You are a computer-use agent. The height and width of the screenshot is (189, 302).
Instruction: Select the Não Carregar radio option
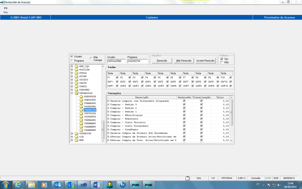pos(91,58)
